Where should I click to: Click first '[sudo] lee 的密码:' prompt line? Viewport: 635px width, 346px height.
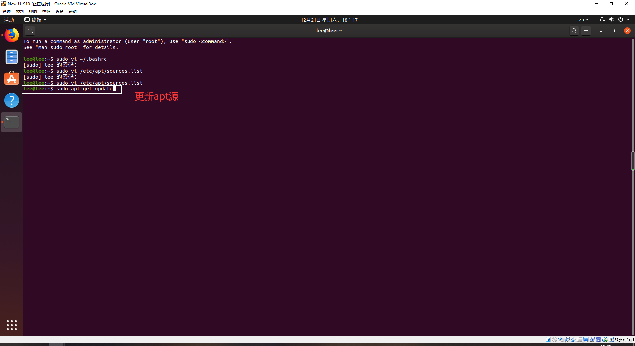tap(50, 65)
